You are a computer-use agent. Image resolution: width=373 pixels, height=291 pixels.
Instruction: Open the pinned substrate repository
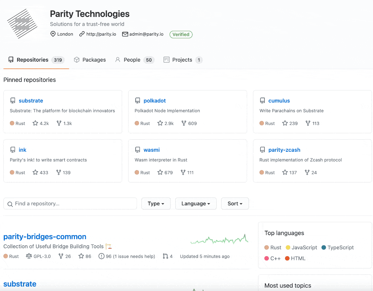tap(31, 101)
